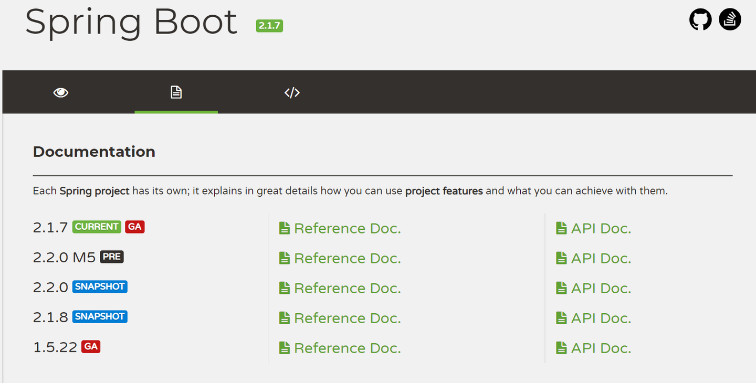Open API Doc. for 2.2.0 M5

601,258
